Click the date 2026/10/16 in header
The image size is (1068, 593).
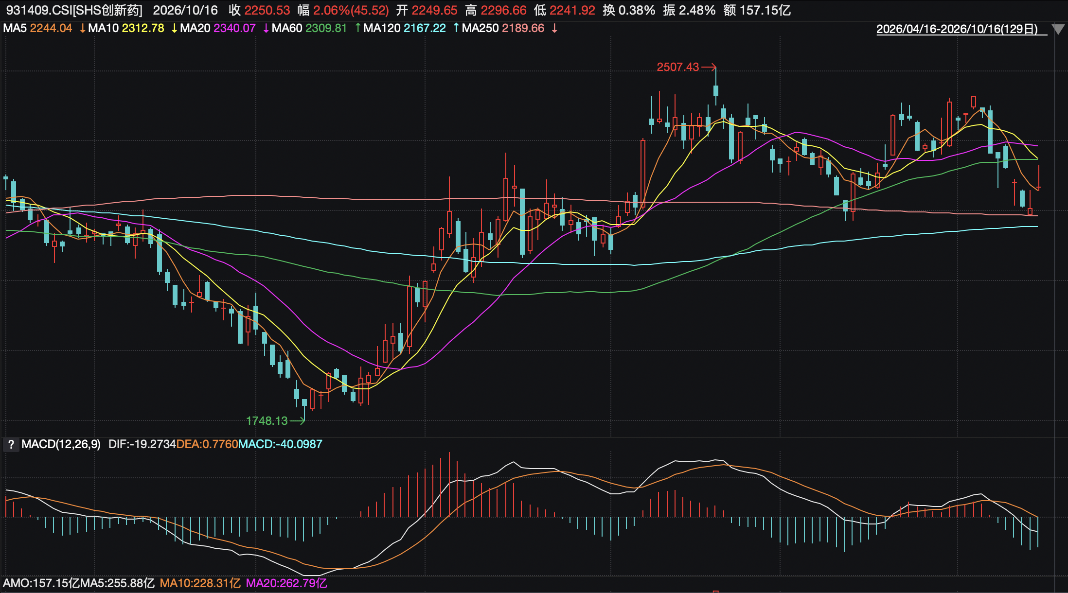(x=185, y=10)
